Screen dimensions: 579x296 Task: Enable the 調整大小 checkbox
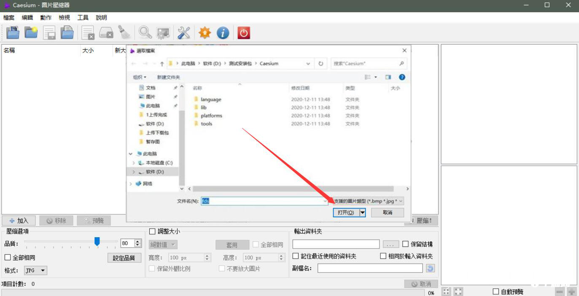point(152,231)
